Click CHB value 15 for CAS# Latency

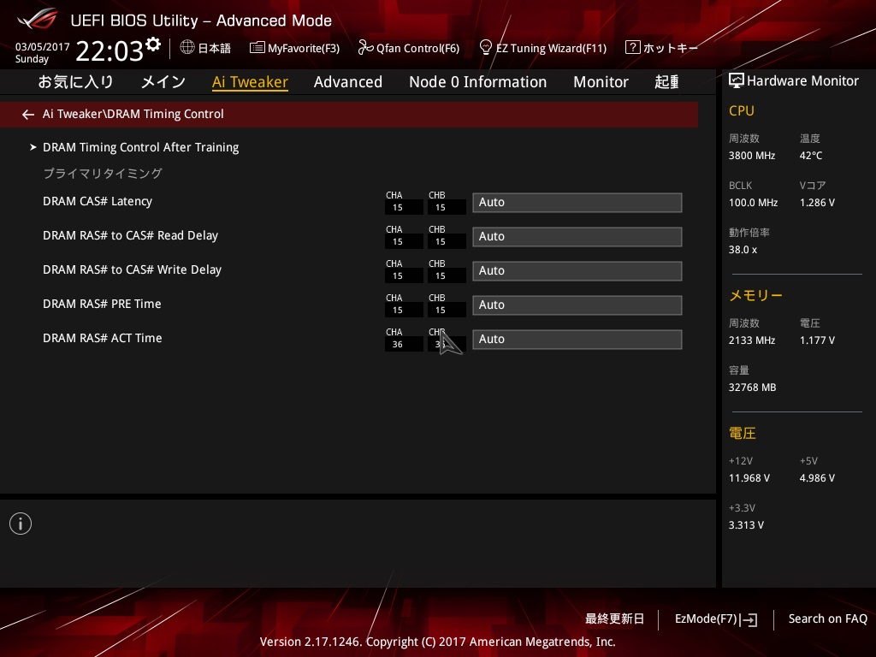pos(447,207)
